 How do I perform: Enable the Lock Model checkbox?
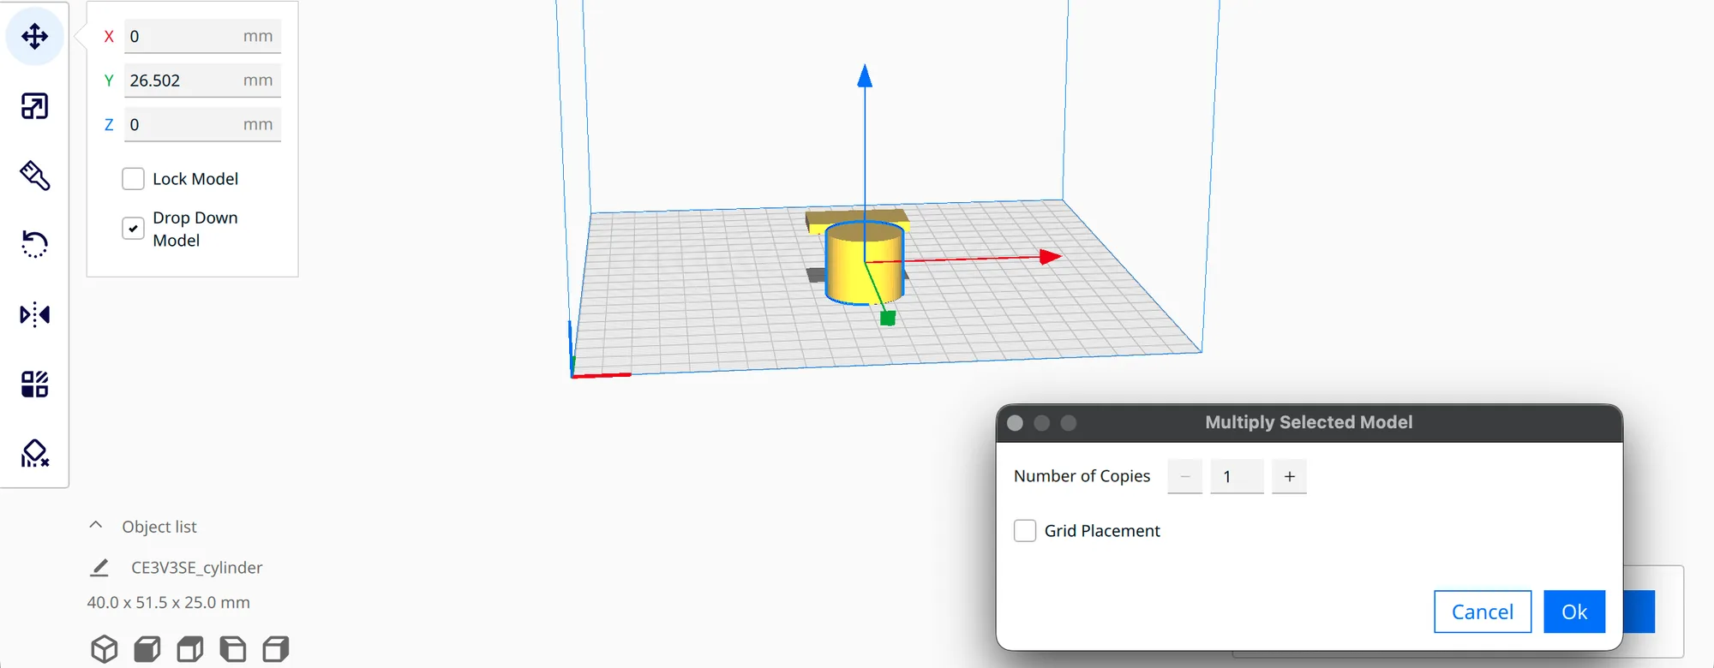tap(133, 179)
